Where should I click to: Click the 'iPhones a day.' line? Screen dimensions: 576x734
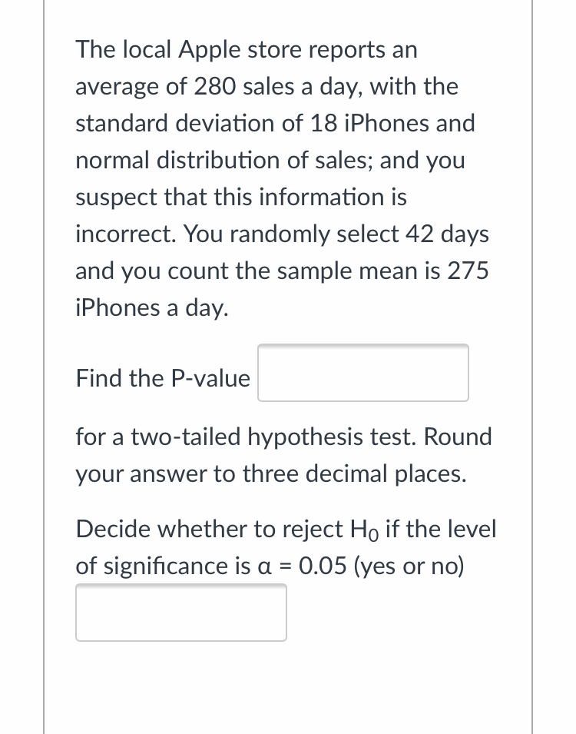click(x=151, y=308)
